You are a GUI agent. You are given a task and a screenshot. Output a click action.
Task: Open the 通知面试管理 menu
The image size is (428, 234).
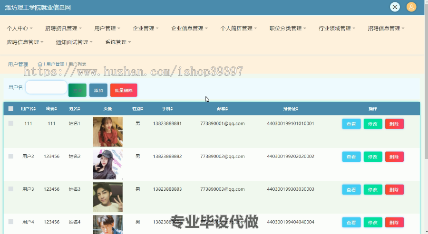pos(74,42)
